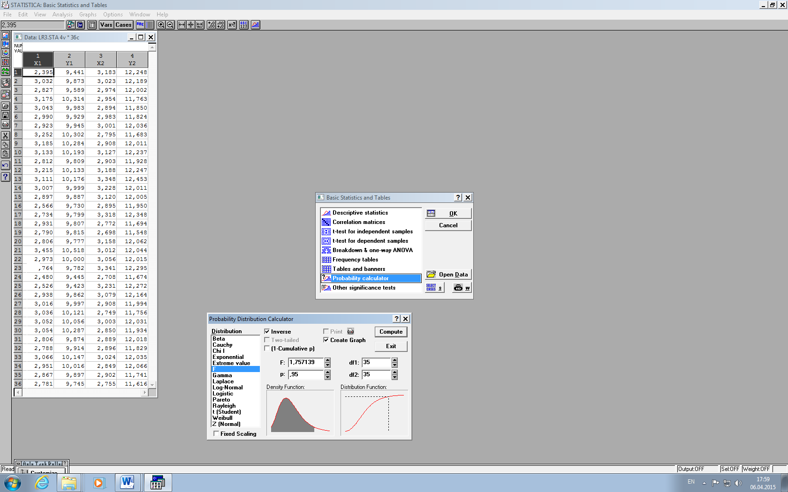Viewport: 788px width, 492px height.
Task: Click the data window scroll-down arrow
Action: 152,384
